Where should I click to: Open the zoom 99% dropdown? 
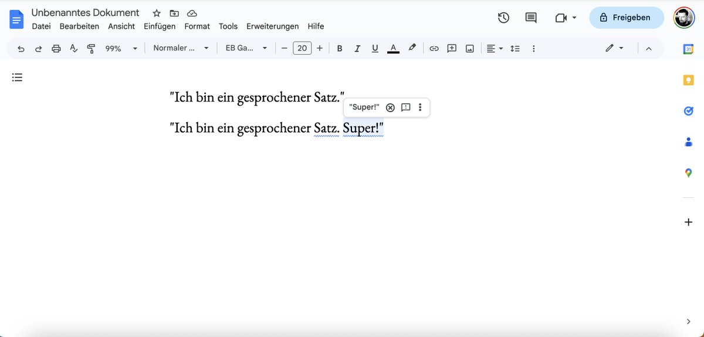[x=121, y=49]
